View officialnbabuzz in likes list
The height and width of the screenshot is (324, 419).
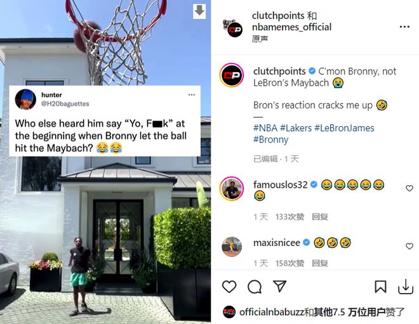pos(272,312)
